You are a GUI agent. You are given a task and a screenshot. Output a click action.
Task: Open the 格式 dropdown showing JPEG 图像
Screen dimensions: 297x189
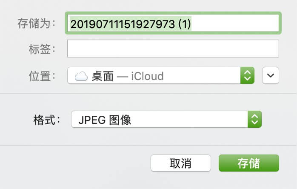tap(166, 119)
